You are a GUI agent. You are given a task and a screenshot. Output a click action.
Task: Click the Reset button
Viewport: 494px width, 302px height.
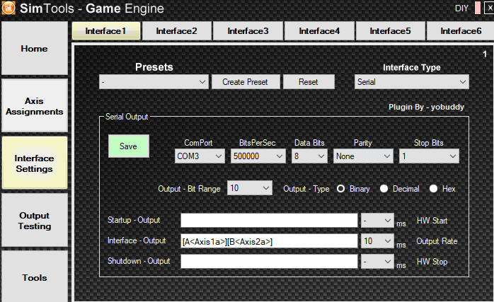point(309,82)
